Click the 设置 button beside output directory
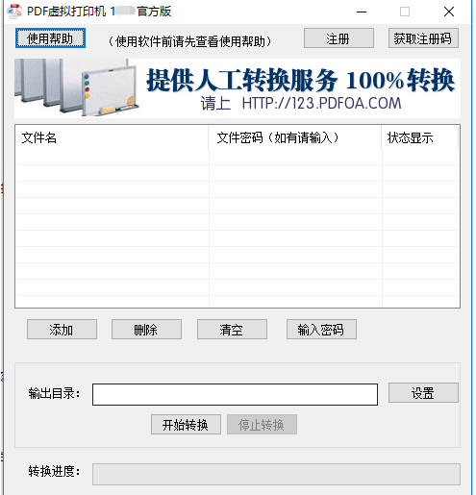476x495 pixels. click(x=423, y=392)
